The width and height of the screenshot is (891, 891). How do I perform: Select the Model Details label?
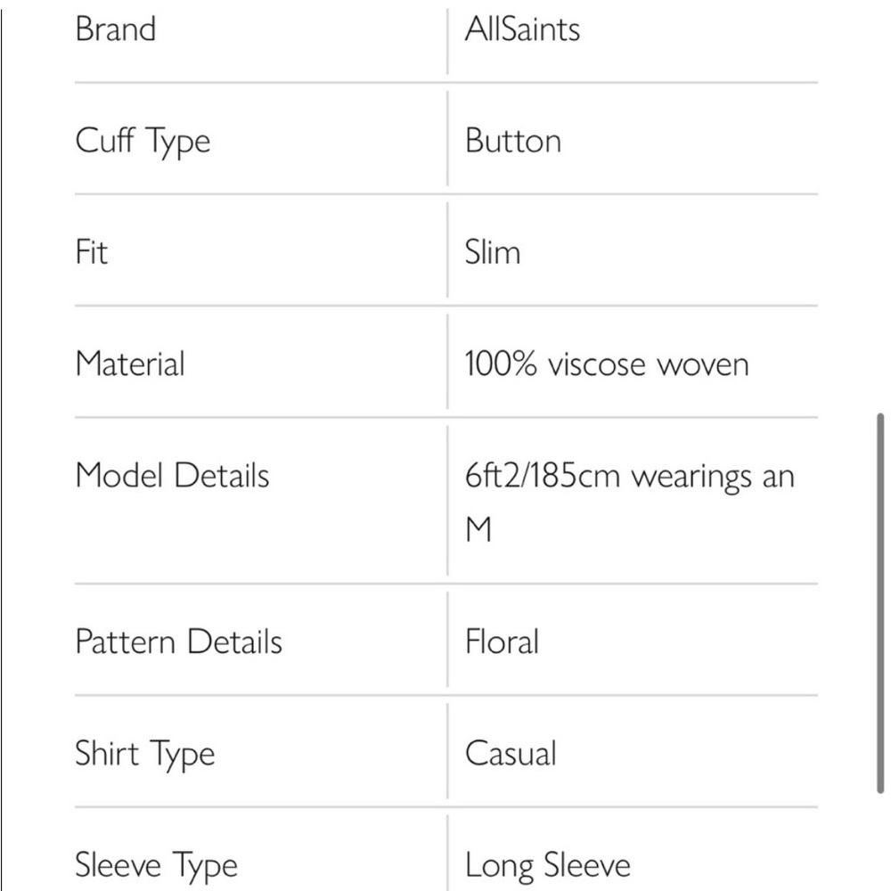(172, 475)
